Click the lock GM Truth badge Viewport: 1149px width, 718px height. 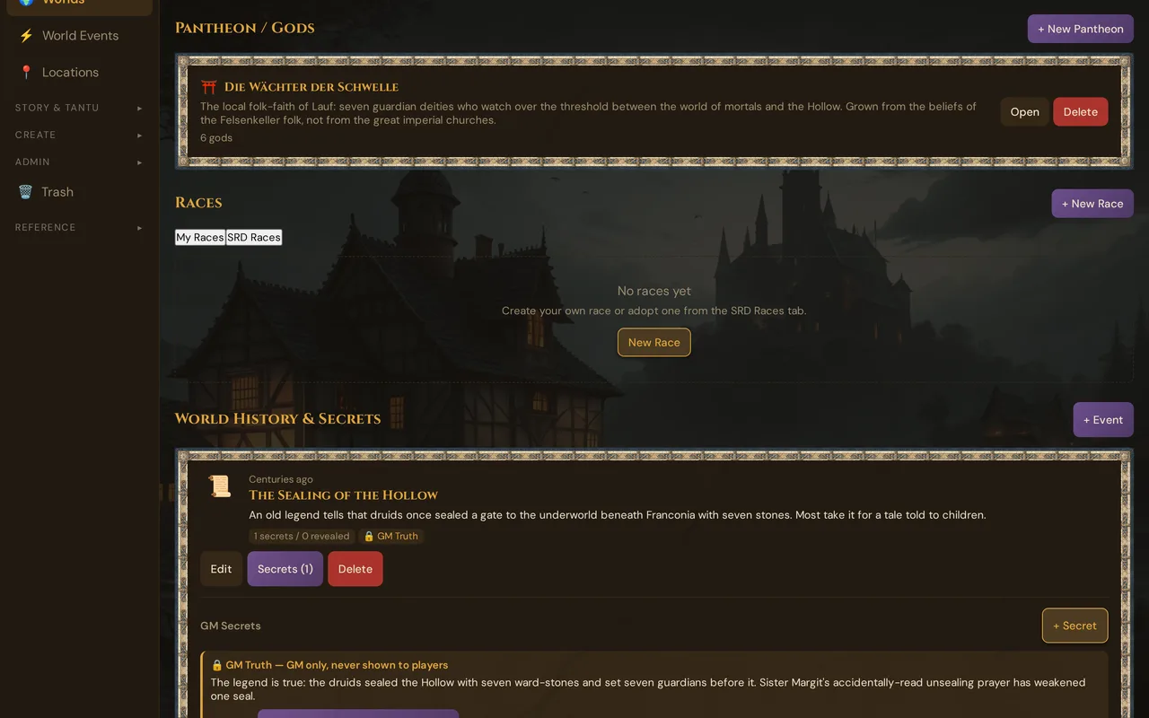tap(391, 536)
